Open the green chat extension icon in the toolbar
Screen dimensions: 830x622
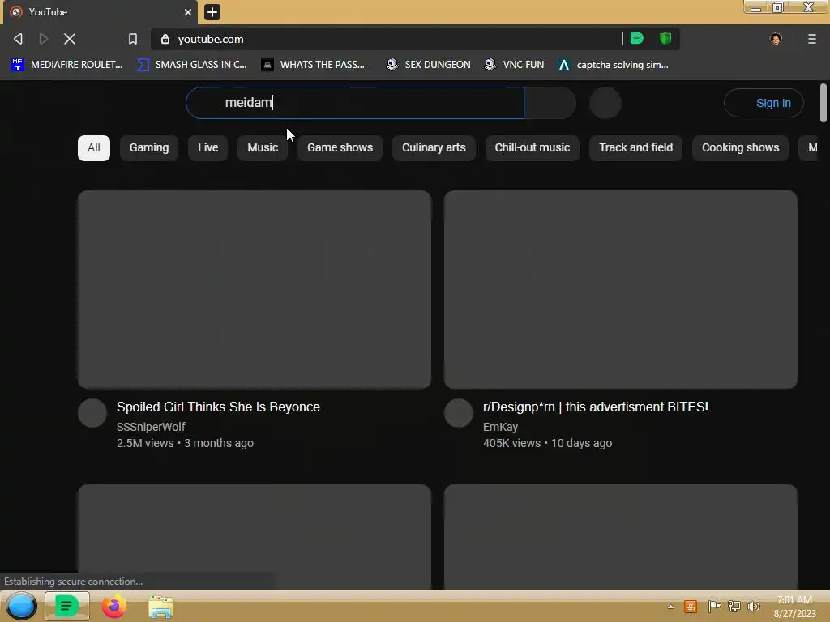click(x=637, y=38)
